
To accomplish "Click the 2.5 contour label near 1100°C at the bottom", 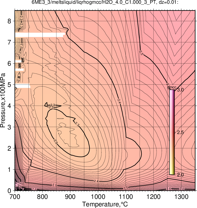I will pyautogui.click(x=126, y=188).
